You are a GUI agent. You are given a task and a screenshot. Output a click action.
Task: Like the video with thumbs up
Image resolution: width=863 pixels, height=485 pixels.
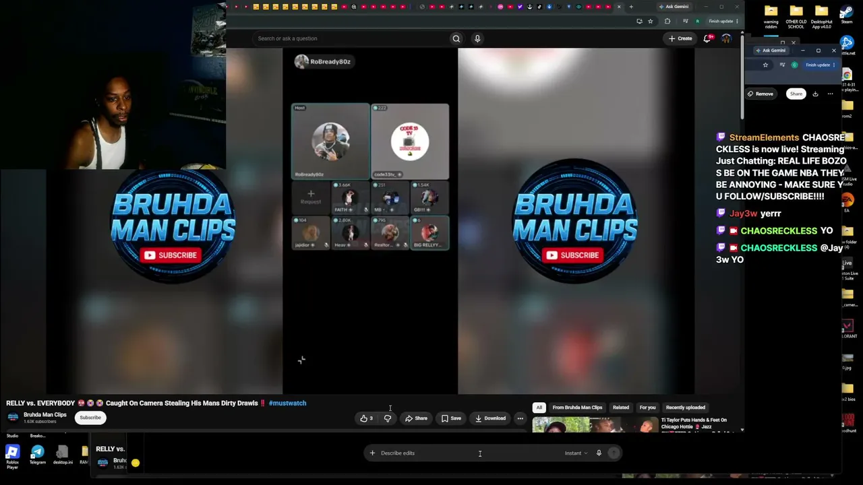click(367, 418)
